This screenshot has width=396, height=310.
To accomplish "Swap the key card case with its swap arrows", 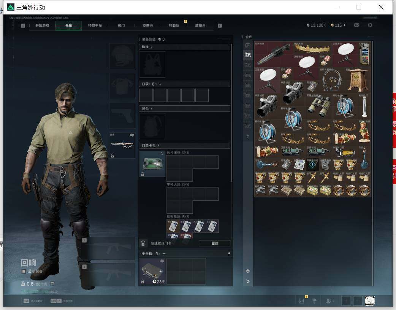I will (162, 154).
